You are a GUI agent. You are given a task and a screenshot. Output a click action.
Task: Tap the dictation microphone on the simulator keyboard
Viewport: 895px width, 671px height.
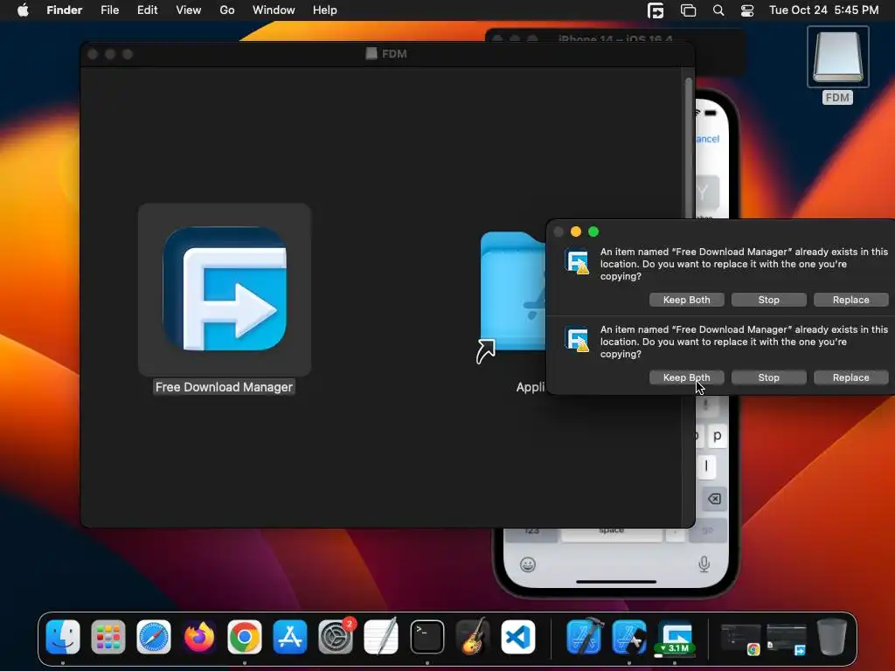pyautogui.click(x=704, y=564)
